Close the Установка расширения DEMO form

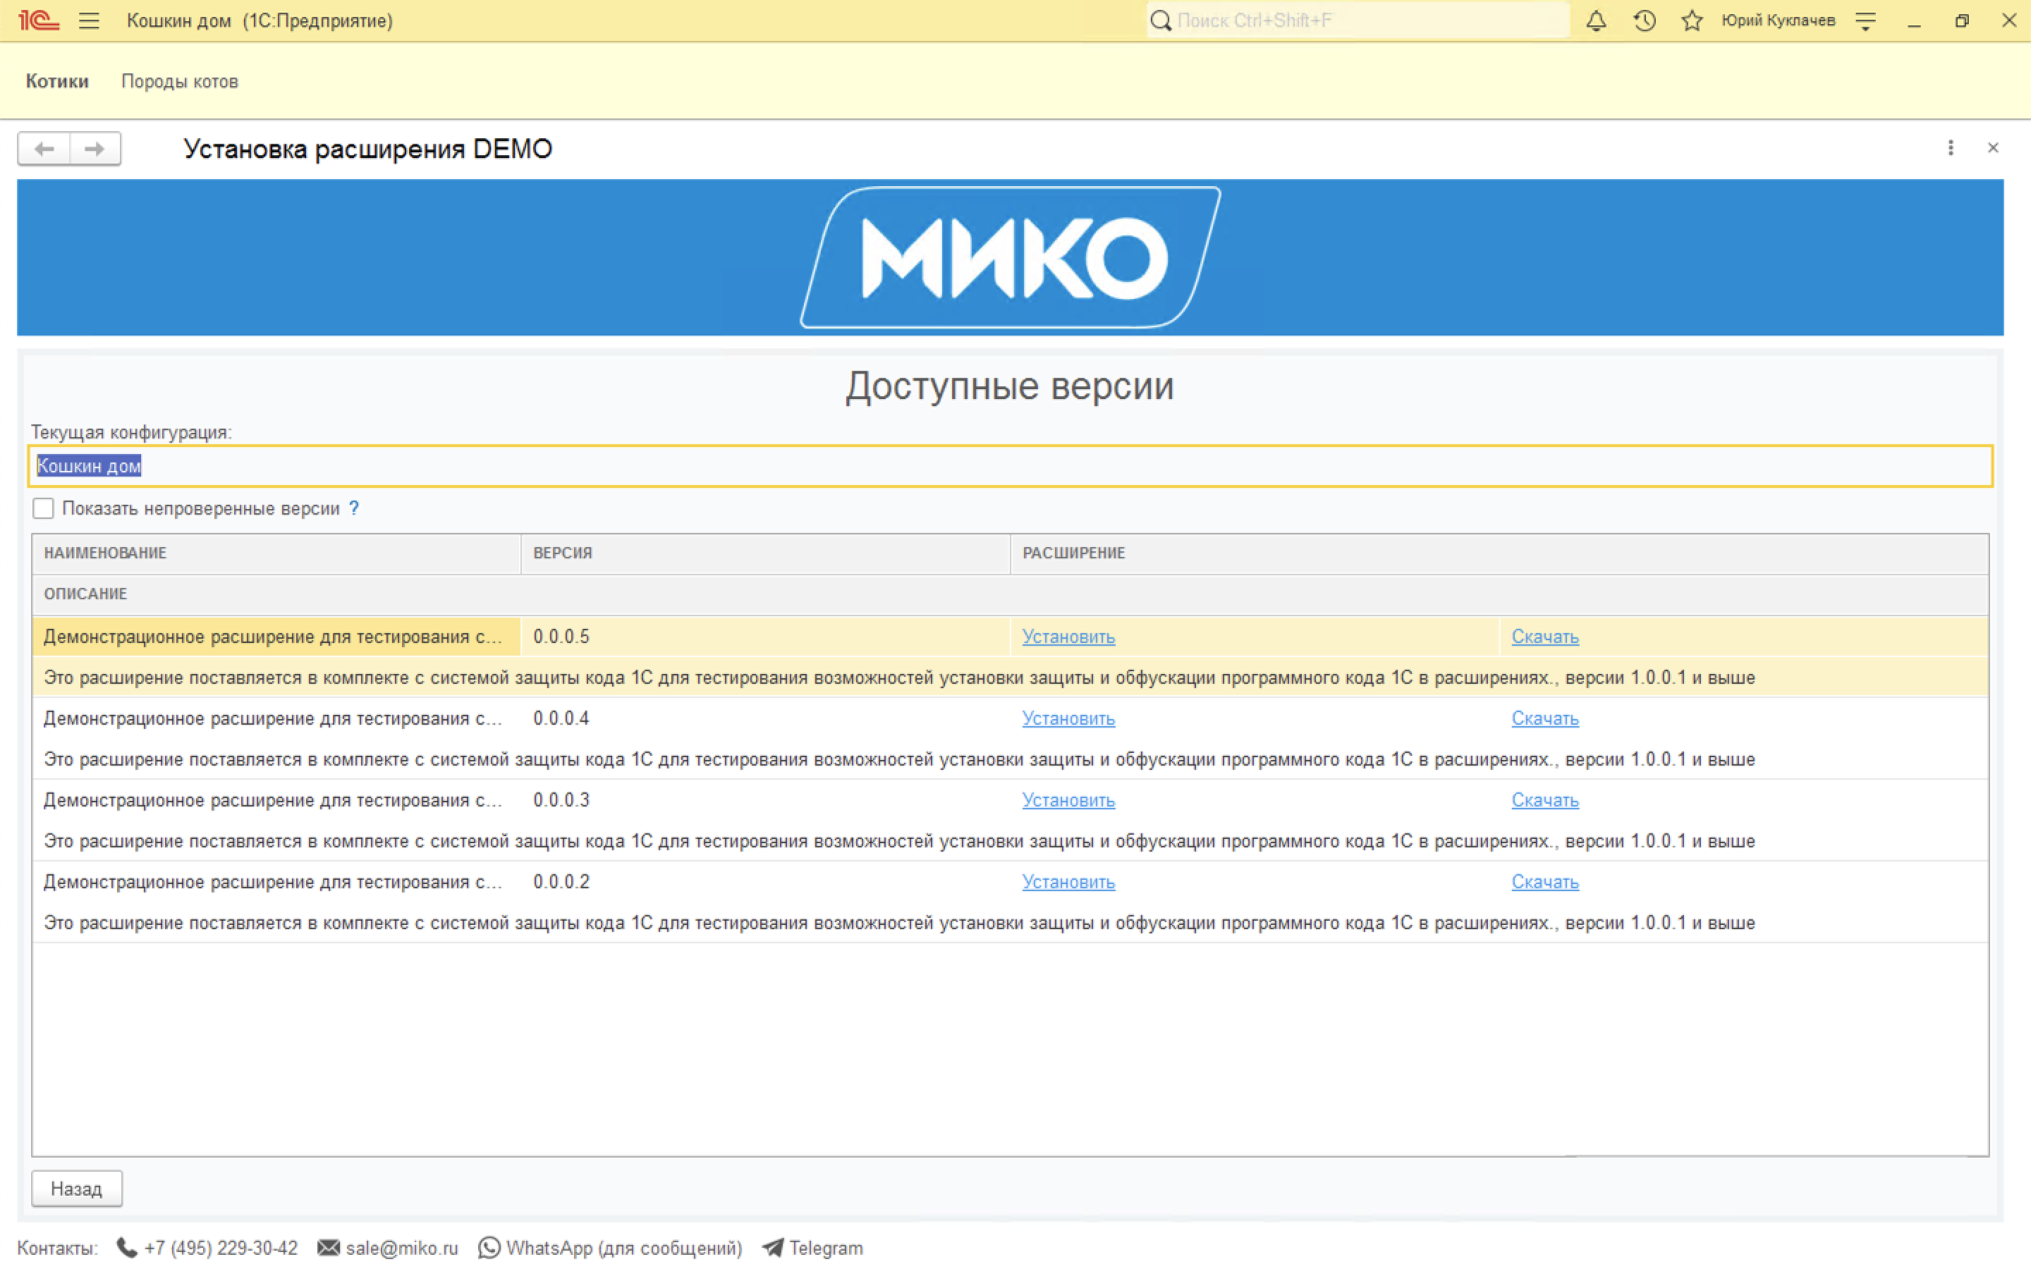(x=1993, y=148)
